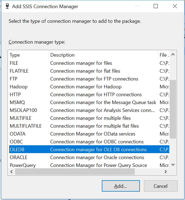185x200 pixels.
Task: Click the horizontal scrollbar right arrow
Action: click(x=166, y=172)
